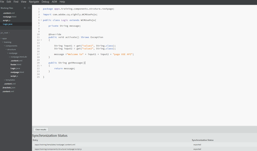
Task: Click the "Welcome to" string literal
Action: (75, 54)
